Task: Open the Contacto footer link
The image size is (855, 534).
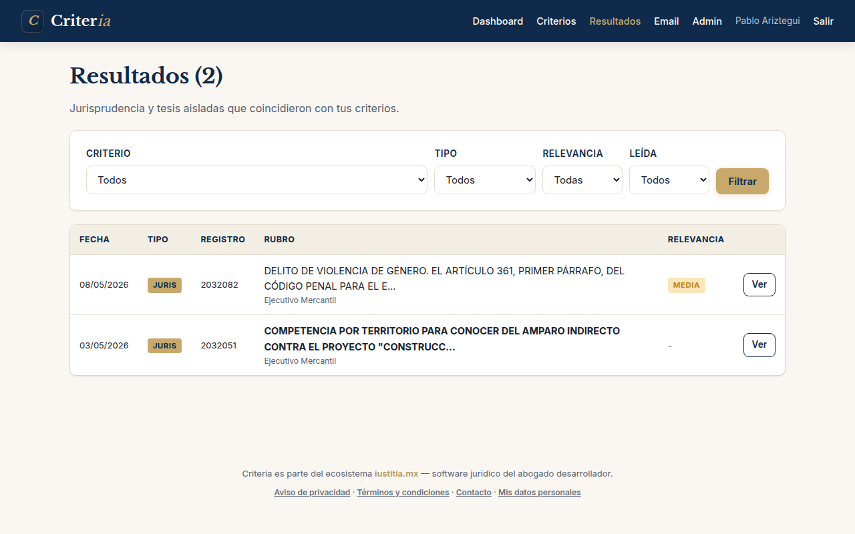Action: click(x=474, y=493)
